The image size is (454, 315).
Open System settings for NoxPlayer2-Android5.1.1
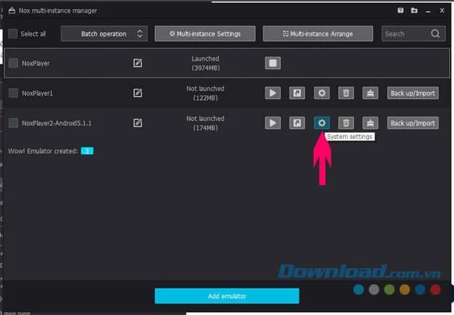click(321, 123)
